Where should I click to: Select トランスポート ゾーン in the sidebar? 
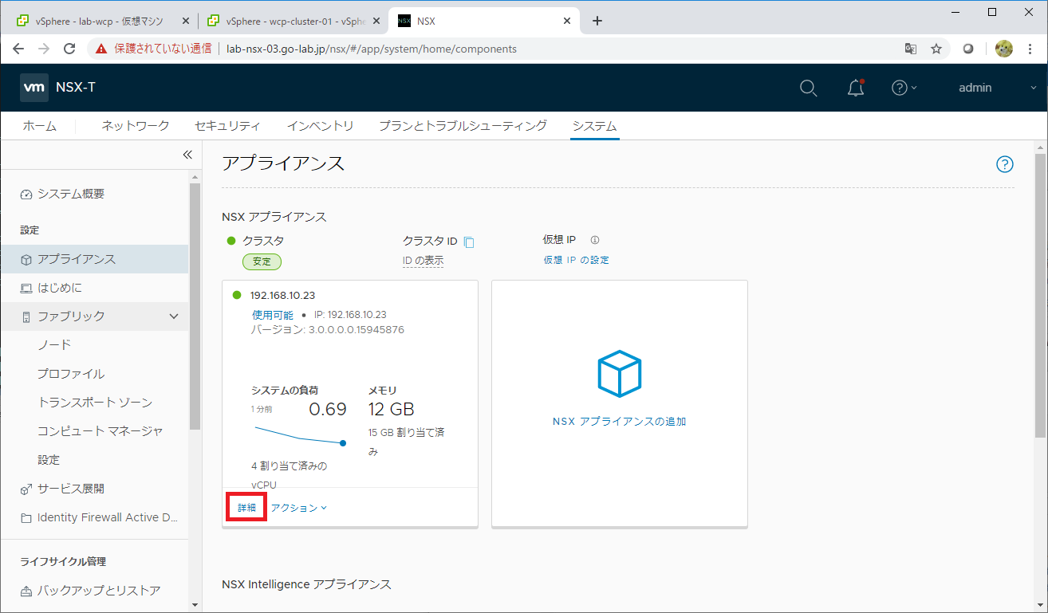point(95,403)
